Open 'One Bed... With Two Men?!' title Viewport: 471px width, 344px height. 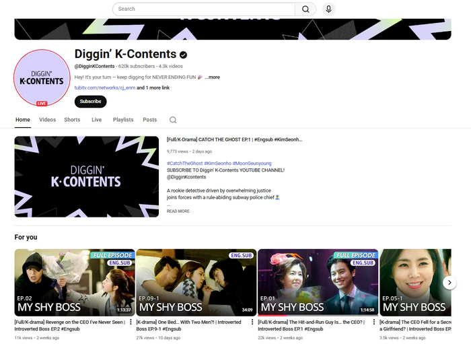pos(188,325)
